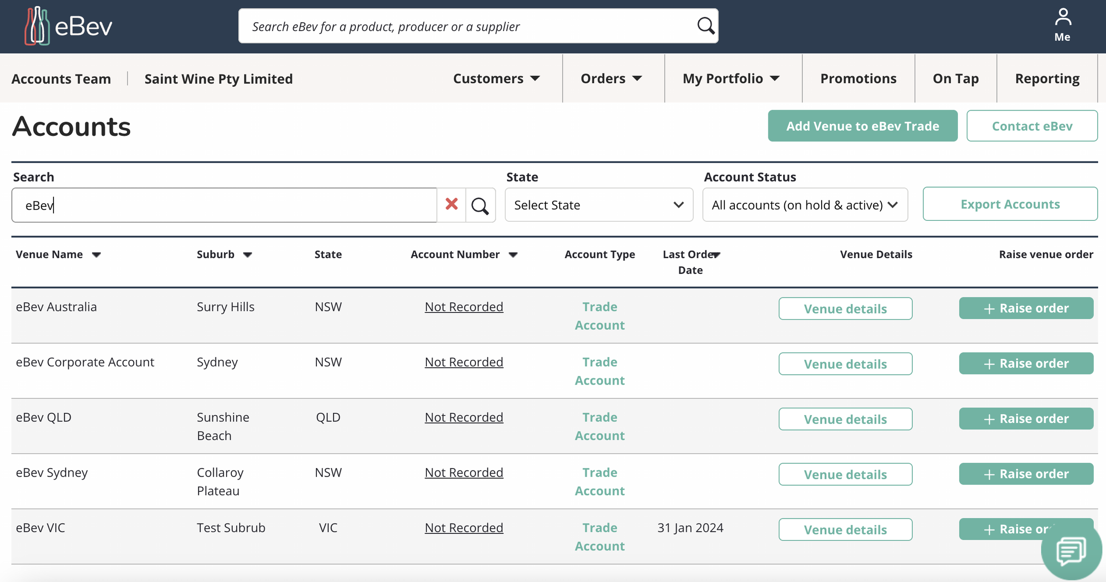
Task: Raise order for eBev Corporate Account
Action: [1025, 363]
